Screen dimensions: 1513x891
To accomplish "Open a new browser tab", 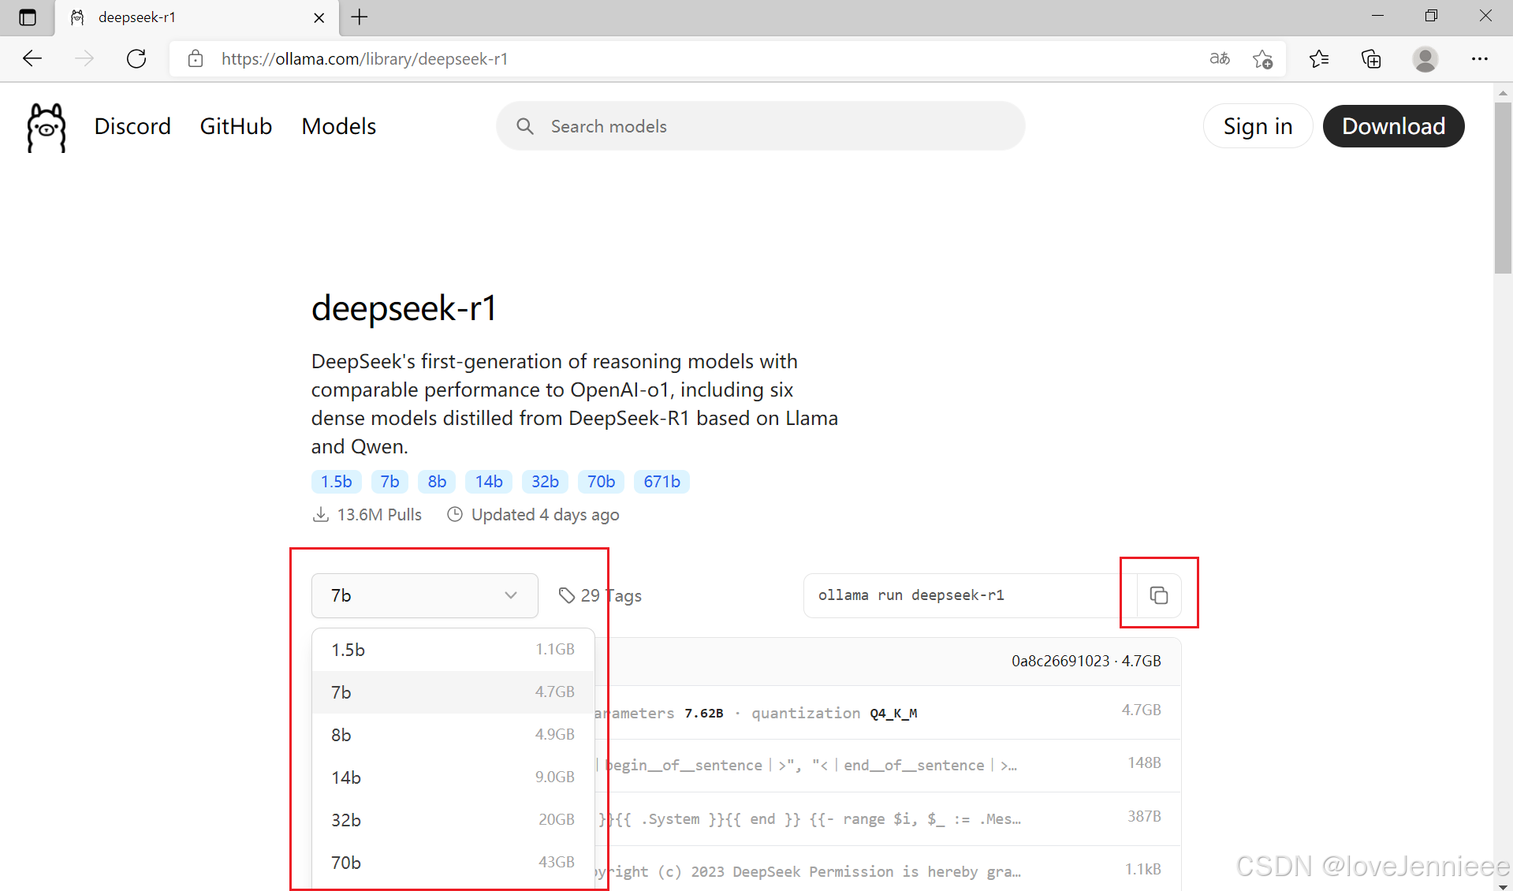I will [x=360, y=17].
